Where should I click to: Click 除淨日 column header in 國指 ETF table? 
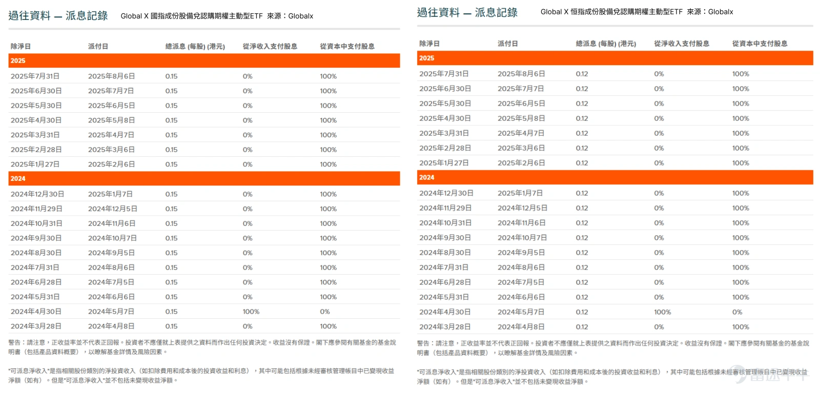click(x=20, y=46)
